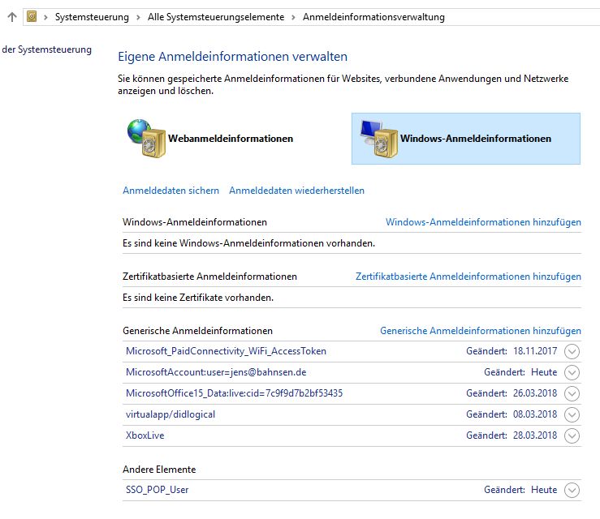Click SSO_POP_User entry name
The height and width of the screenshot is (519, 600).
tap(157, 490)
